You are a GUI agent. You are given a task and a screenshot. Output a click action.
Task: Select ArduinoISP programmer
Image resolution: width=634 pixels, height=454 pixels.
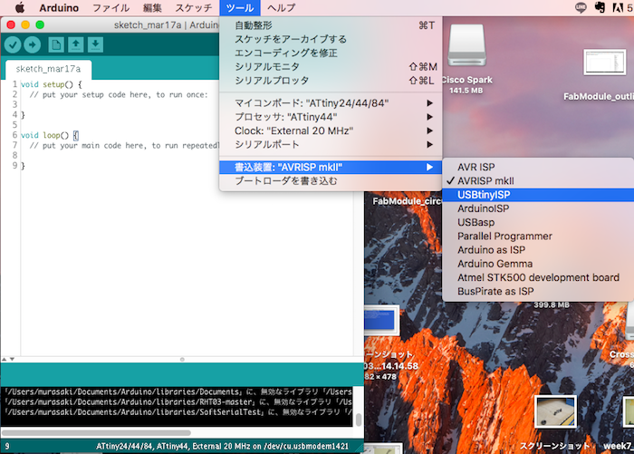tap(538, 208)
